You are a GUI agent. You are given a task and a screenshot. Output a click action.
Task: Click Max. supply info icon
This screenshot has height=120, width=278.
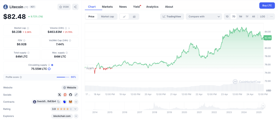point(67,53)
